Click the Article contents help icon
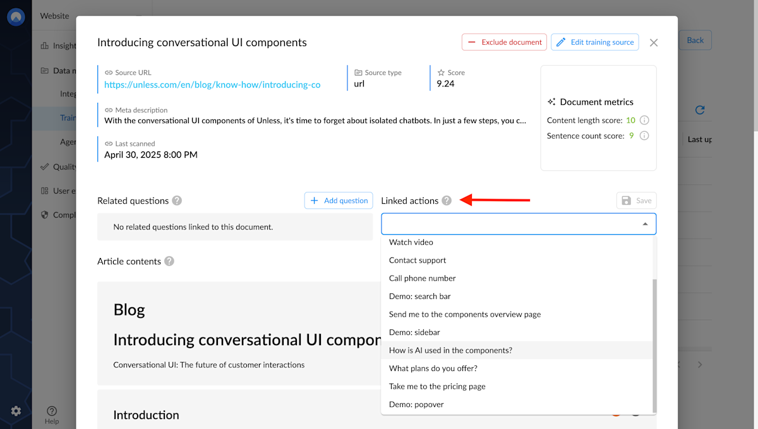The width and height of the screenshot is (758, 429). pos(169,261)
